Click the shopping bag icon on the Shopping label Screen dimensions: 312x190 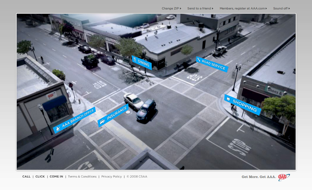click(x=228, y=99)
